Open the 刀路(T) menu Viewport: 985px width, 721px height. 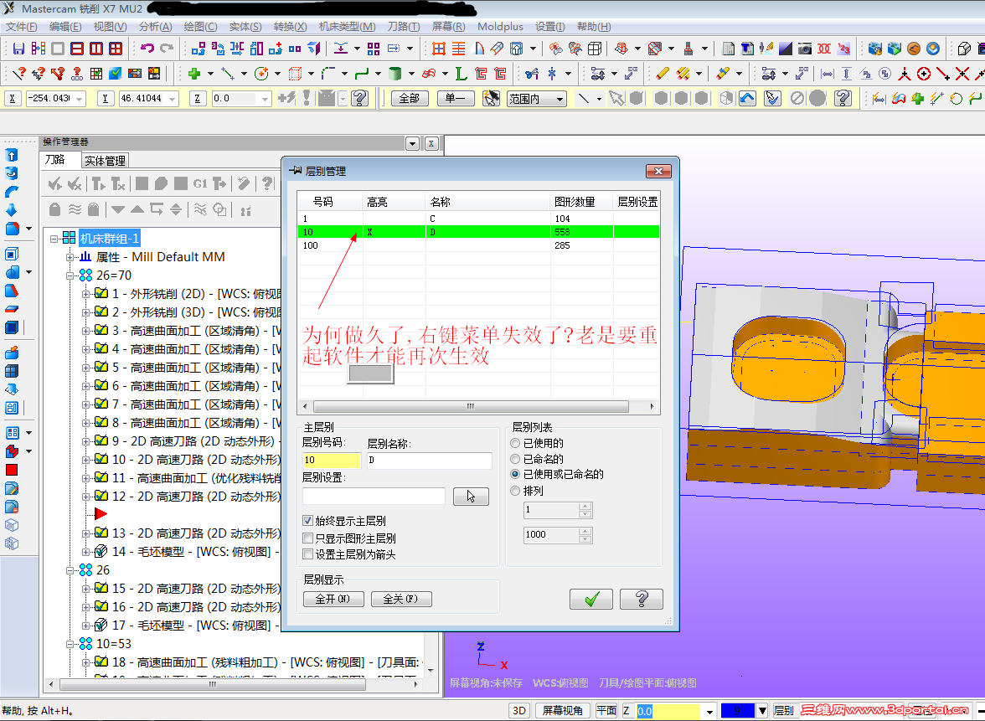(x=404, y=27)
